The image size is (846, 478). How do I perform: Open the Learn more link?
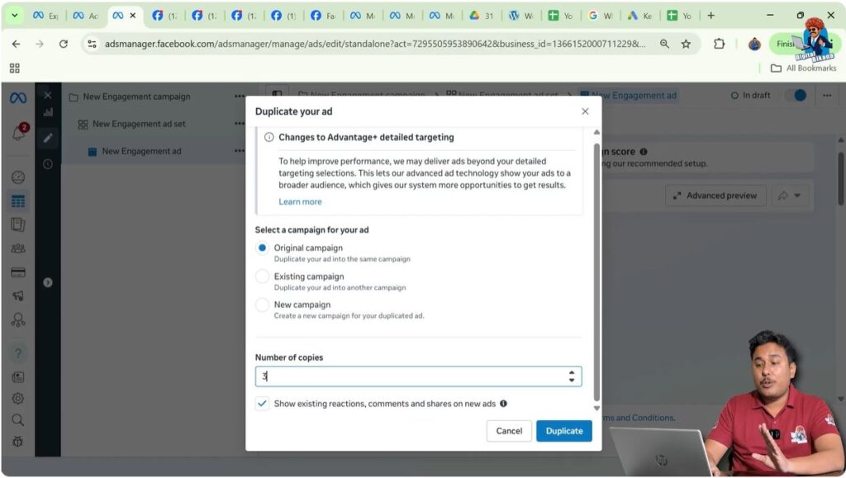300,201
